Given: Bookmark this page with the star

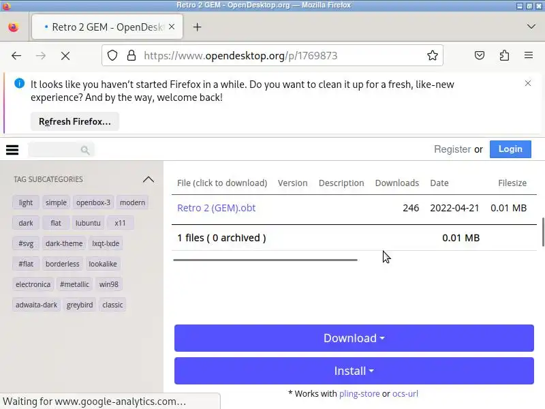Looking at the screenshot, I should [x=433, y=55].
